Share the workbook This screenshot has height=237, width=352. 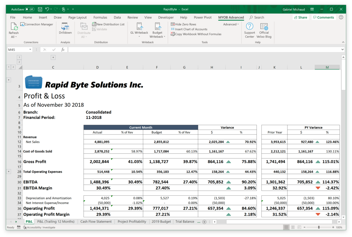(x=300, y=17)
